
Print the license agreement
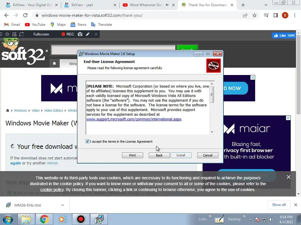tap(133, 155)
